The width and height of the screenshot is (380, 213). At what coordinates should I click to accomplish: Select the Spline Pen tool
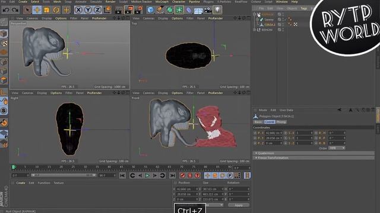point(160,10)
